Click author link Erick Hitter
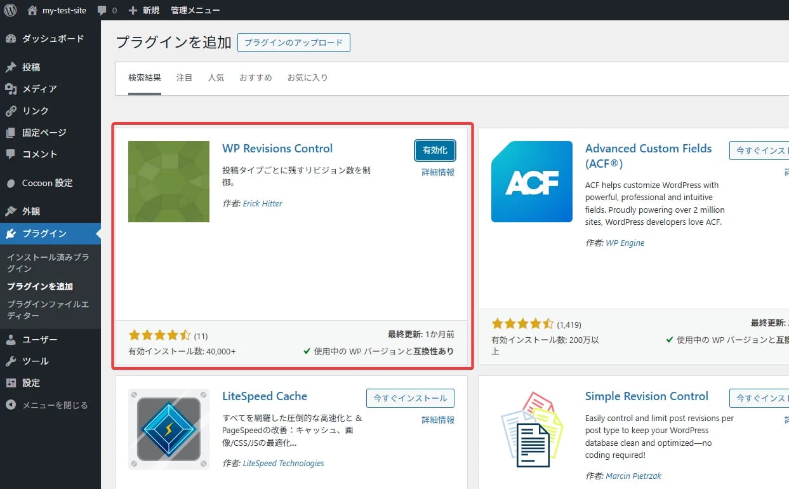The height and width of the screenshot is (489, 789). click(x=262, y=204)
